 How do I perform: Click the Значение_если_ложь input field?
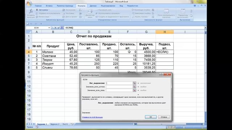119,90
